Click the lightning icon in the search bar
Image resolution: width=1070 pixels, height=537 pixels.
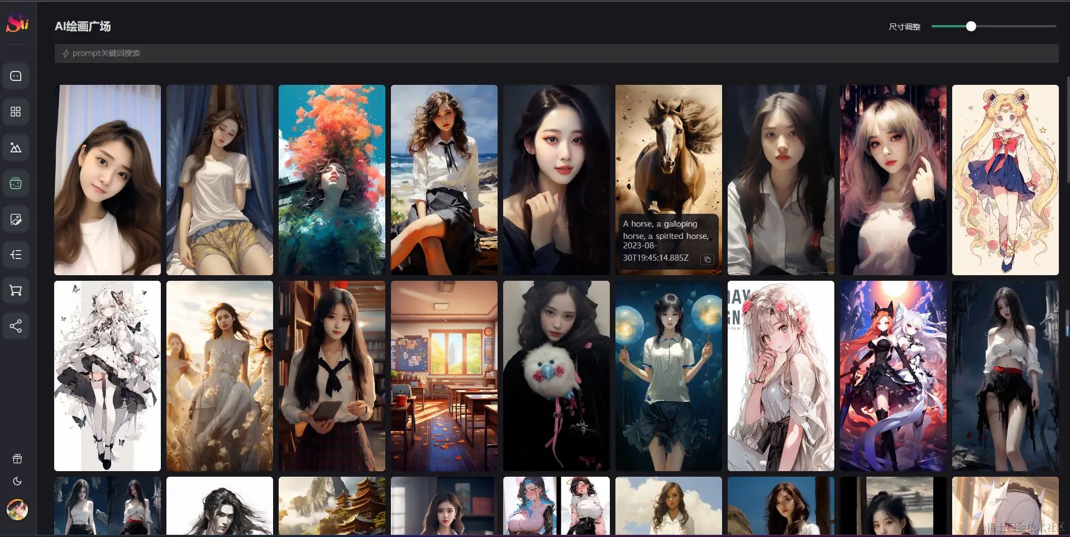(x=66, y=54)
